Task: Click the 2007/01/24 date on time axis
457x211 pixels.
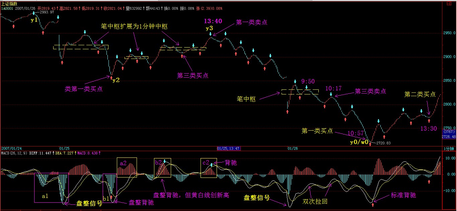Action: point(11,148)
